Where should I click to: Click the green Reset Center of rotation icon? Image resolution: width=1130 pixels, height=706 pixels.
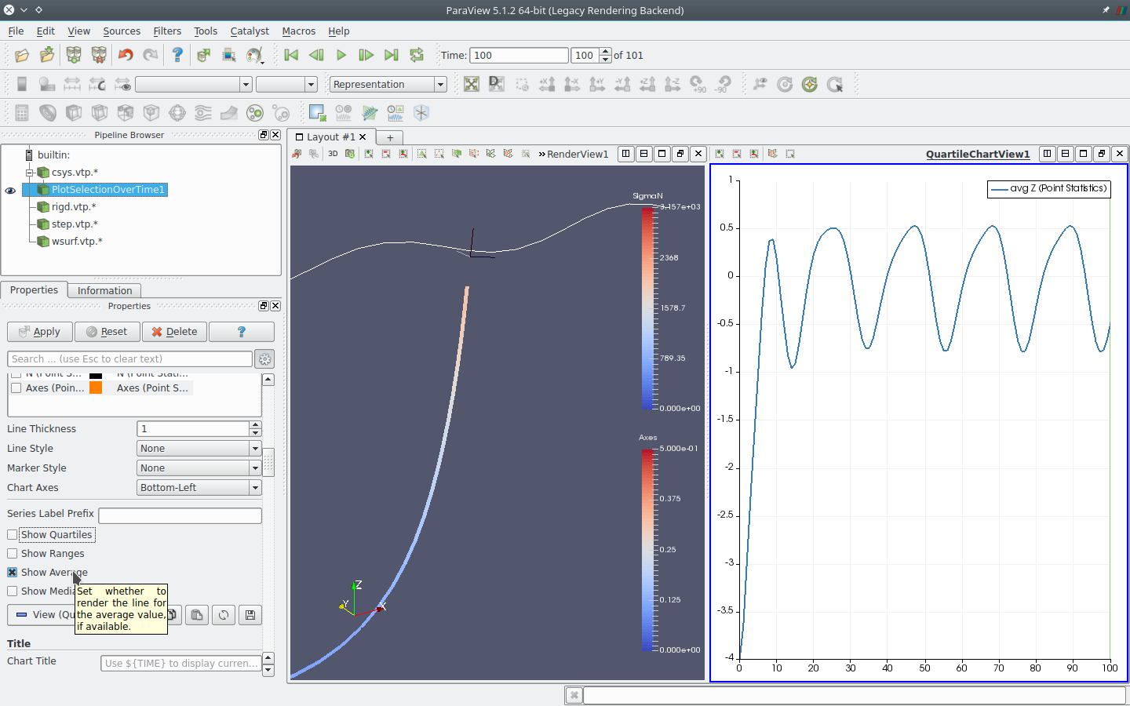(810, 84)
